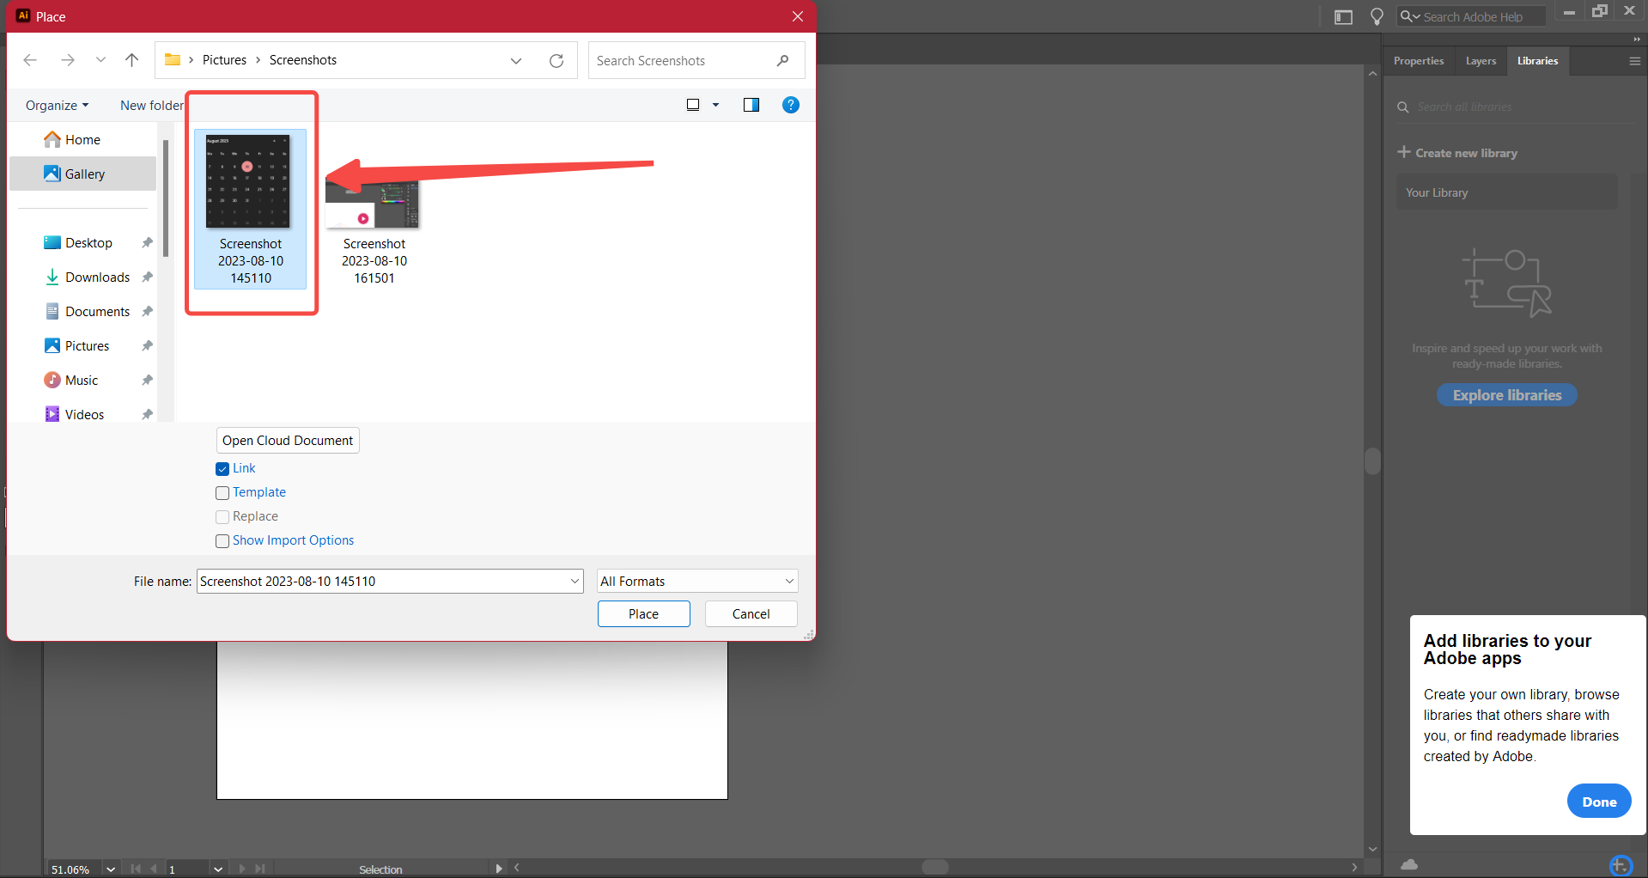Image resolution: width=1648 pixels, height=878 pixels.
Task: Open view options dropdown arrow
Action: [x=715, y=105]
